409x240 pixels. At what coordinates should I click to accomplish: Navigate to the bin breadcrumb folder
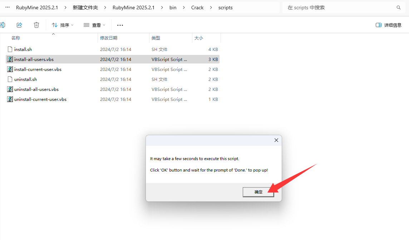173,7
